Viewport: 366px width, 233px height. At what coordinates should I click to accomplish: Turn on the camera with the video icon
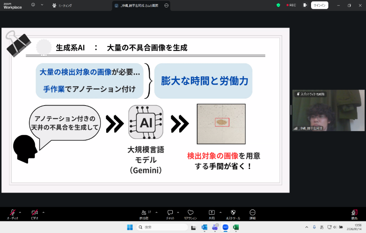point(35,212)
